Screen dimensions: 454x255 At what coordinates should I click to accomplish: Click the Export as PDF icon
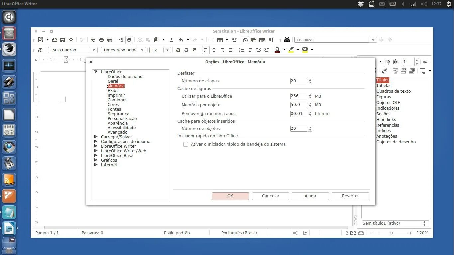[x=93, y=40]
